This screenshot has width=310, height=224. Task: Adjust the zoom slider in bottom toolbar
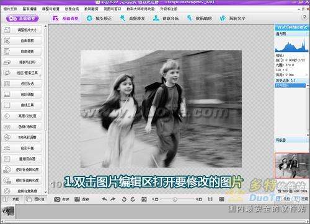175,199
